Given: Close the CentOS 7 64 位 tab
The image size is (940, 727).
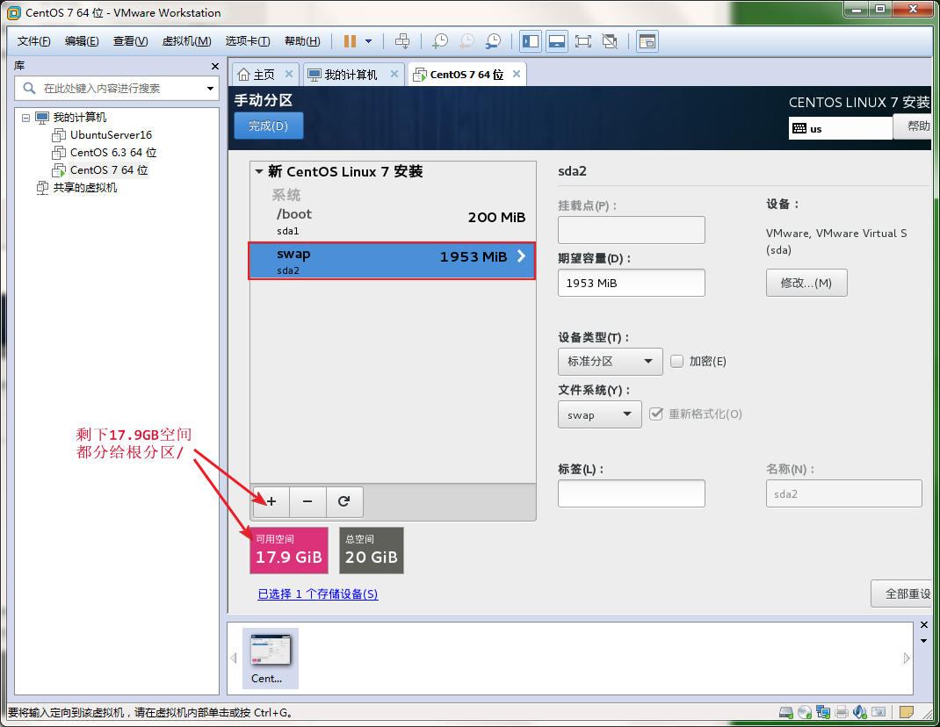Looking at the screenshot, I should (517, 74).
